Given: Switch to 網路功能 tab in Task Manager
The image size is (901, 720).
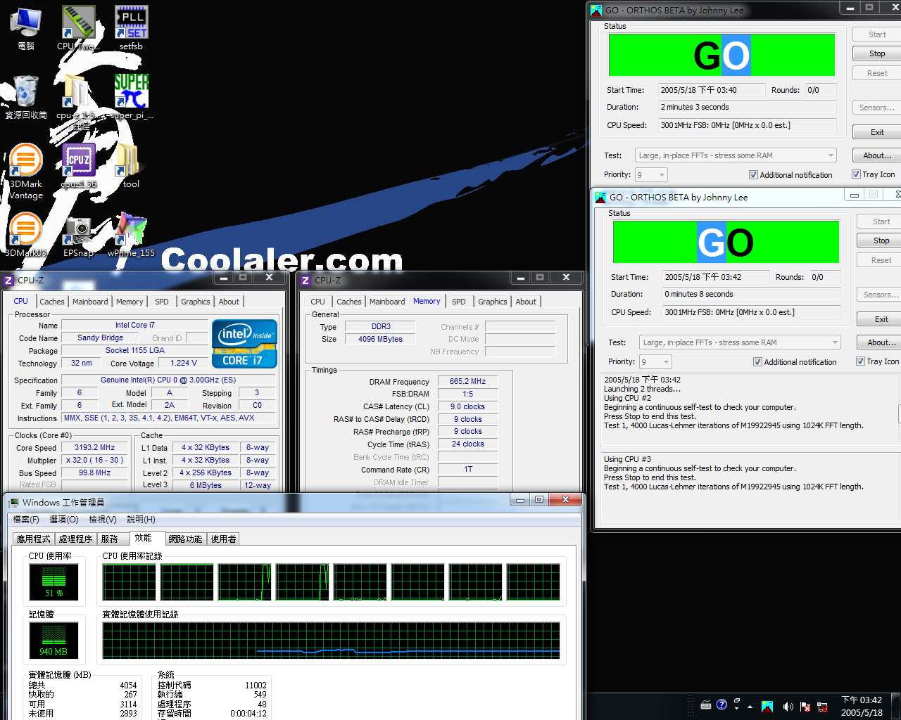Looking at the screenshot, I should click(185, 539).
